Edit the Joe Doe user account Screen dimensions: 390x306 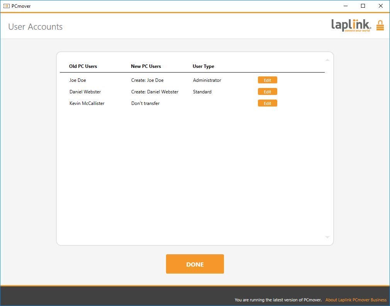[x=267, y=80]
